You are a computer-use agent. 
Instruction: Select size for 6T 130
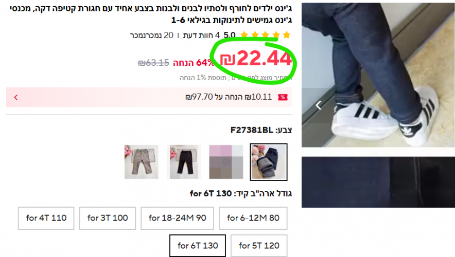(198, 246)
